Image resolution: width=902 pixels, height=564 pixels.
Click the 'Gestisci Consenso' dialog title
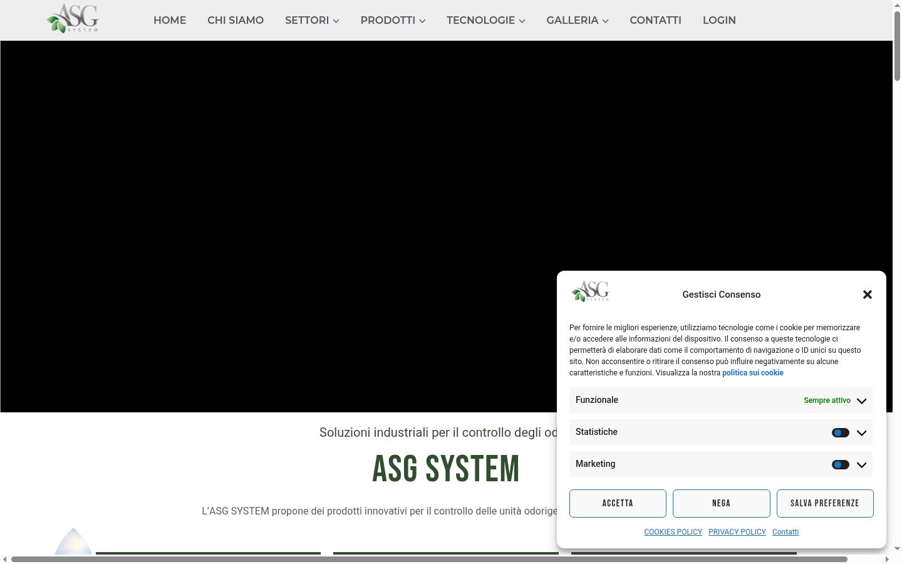[x=722, y=295]
